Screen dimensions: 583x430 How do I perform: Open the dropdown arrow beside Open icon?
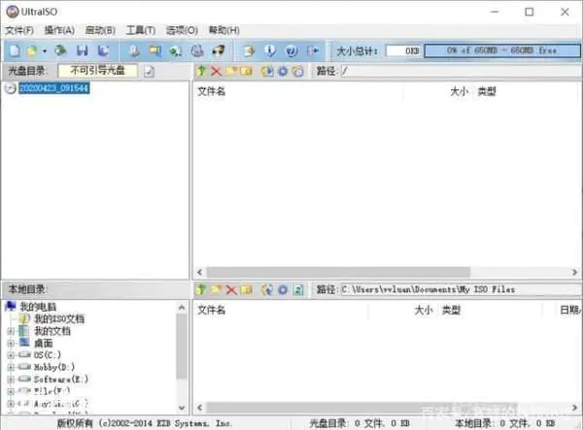(x=45, y=50)
